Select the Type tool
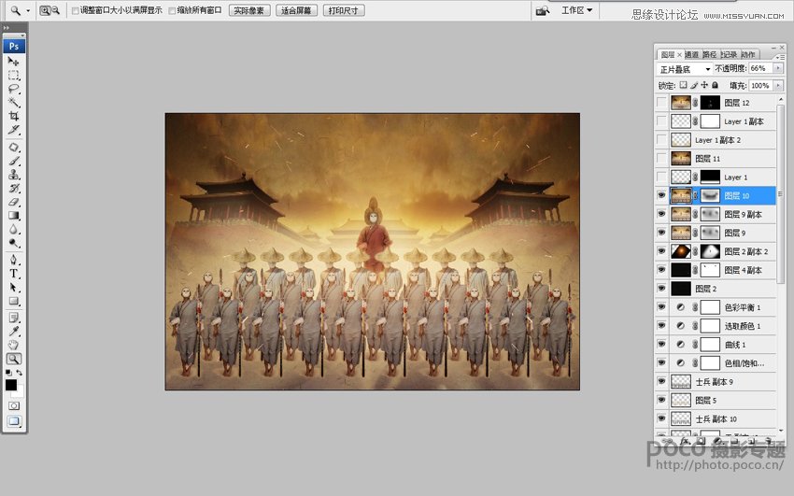 (x=14, y=274)
